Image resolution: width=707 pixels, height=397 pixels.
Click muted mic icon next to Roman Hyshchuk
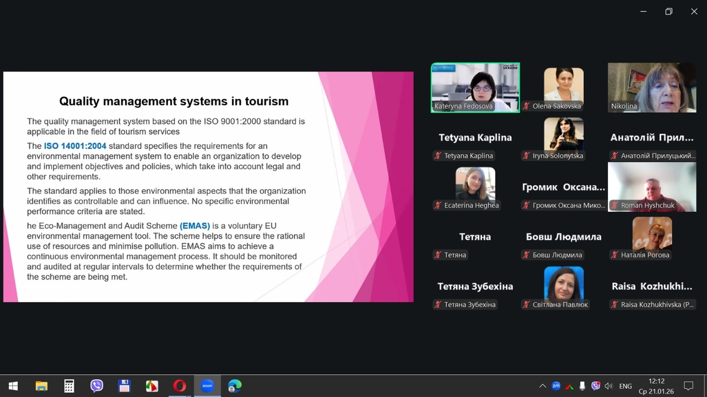click(615, 205)
